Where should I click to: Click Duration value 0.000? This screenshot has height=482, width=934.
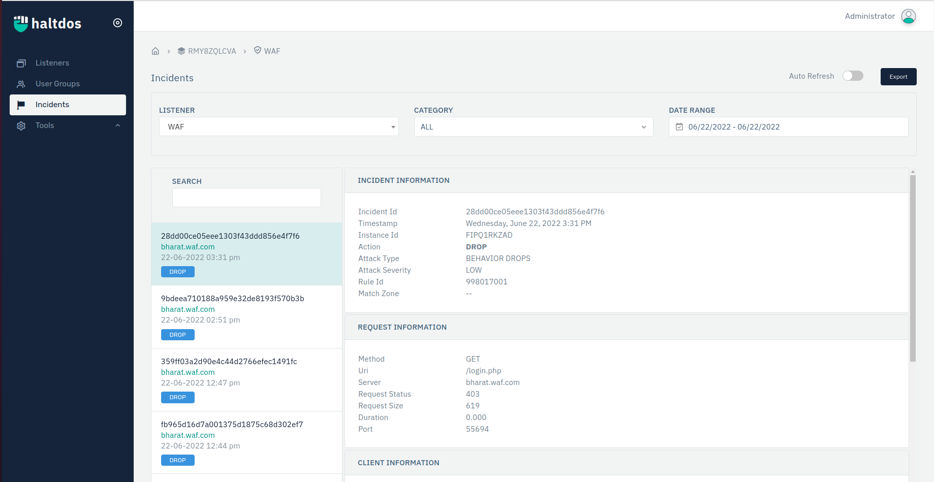click(x=476, y=417)
